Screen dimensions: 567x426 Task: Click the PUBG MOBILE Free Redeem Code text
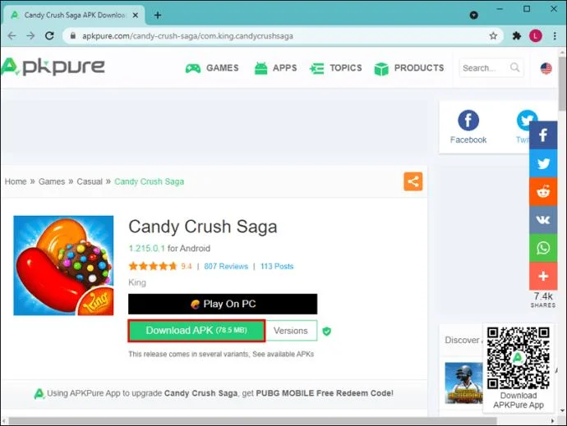pos(325,393)
